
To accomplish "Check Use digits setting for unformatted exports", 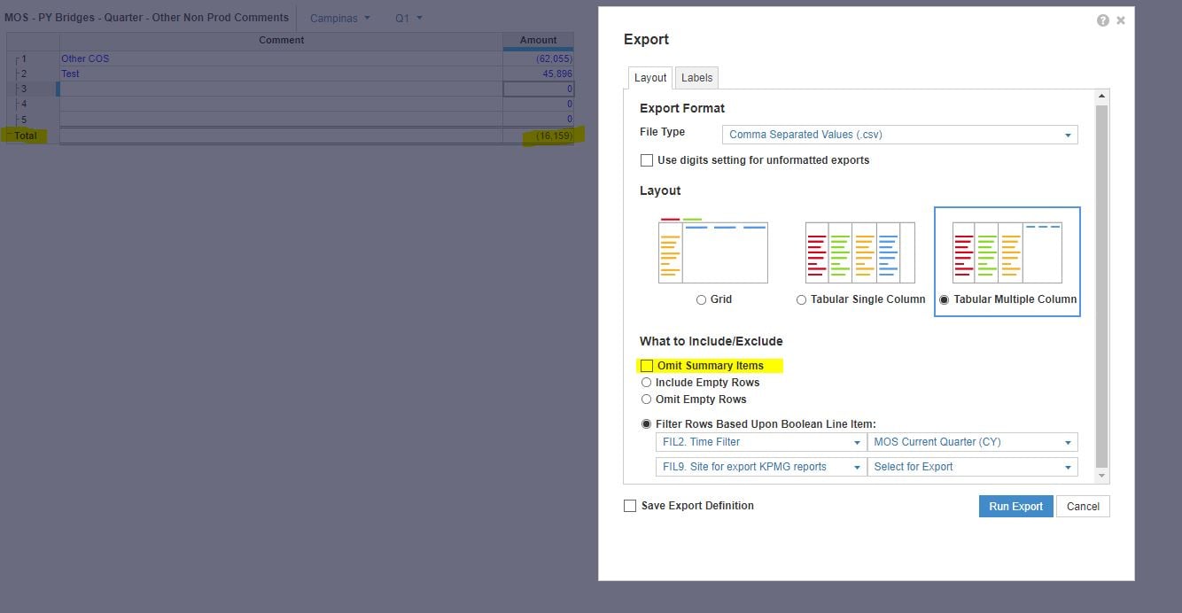I will pos(646,159).
